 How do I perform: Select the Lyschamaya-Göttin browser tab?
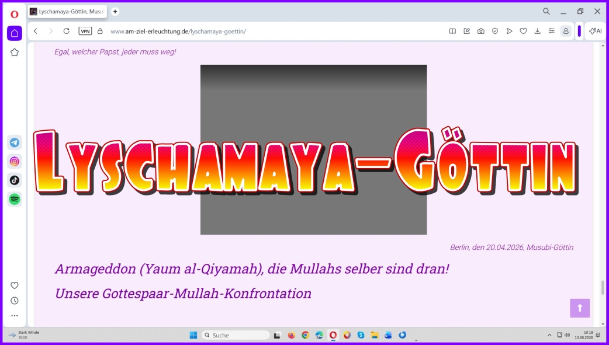pyautogui.click(x=67, y=12)
